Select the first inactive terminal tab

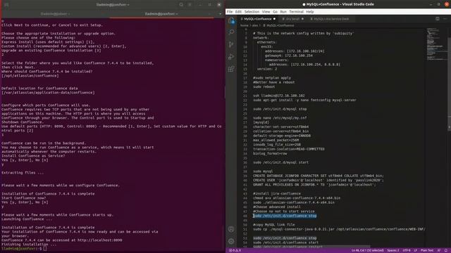pos(55,14)
